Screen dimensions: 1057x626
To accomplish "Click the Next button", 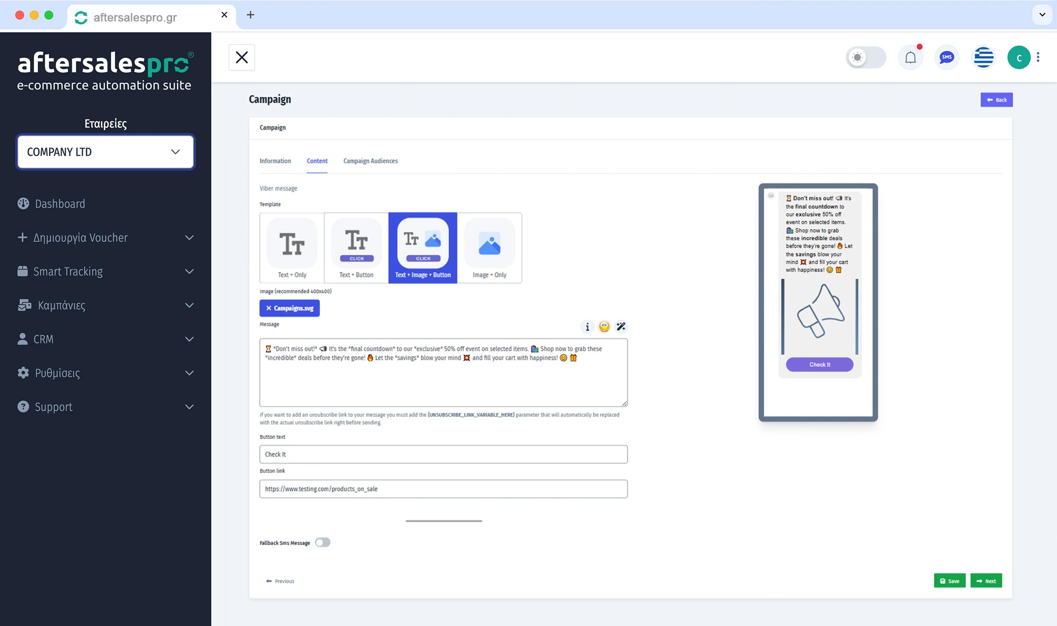I will [x=986, y=580].
